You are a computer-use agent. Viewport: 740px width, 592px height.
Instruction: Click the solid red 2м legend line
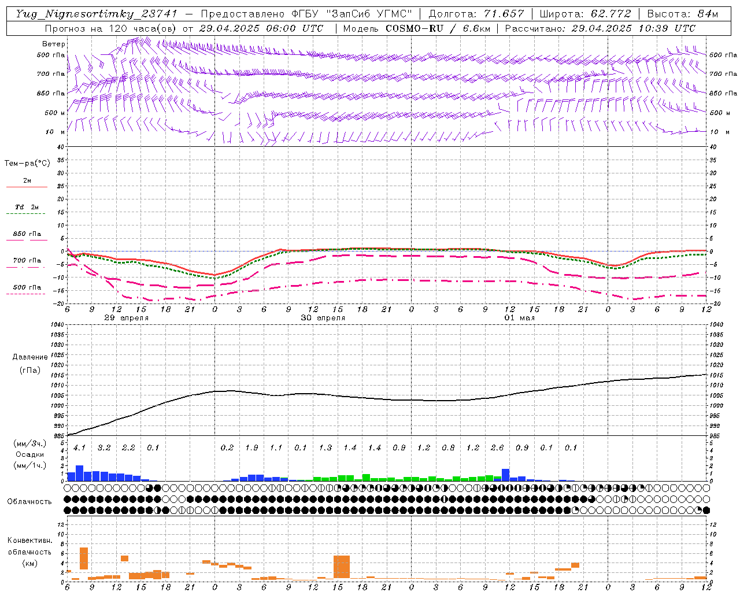coord(27,187)
